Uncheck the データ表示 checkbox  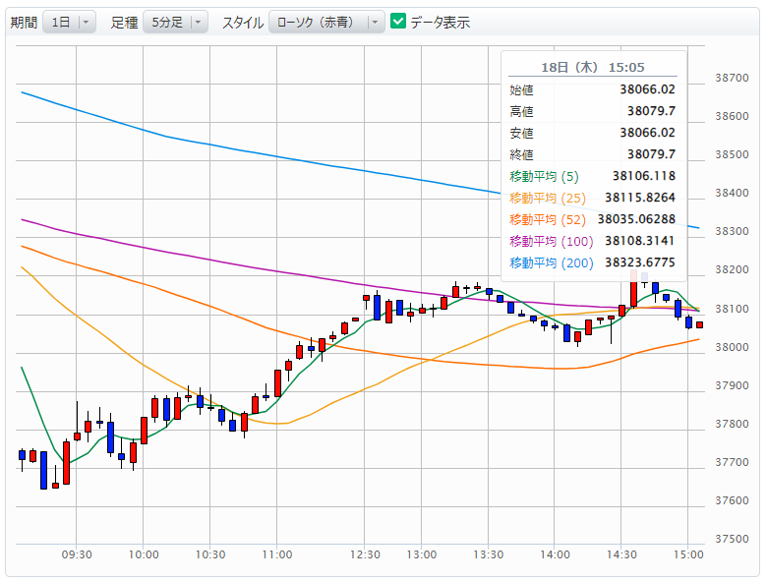[398, 22]
